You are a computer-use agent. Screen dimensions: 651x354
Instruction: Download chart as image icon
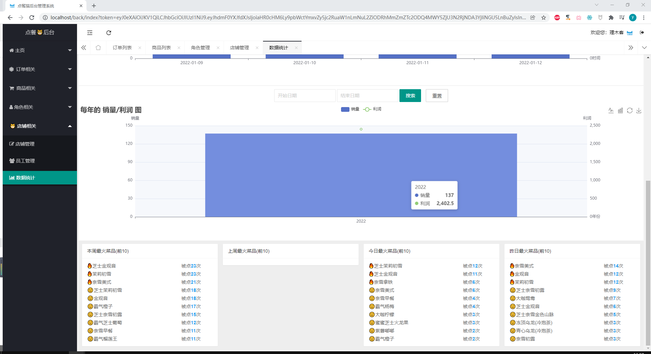pyautogui.click(x=639, y=110)
